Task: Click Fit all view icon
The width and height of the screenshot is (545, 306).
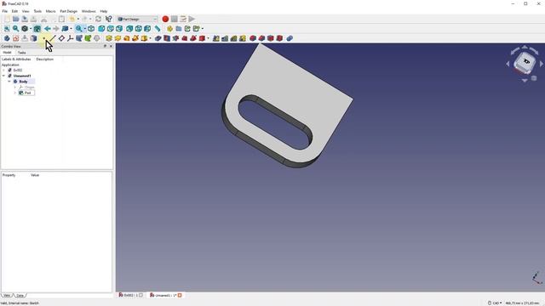Action: (7, 29)
